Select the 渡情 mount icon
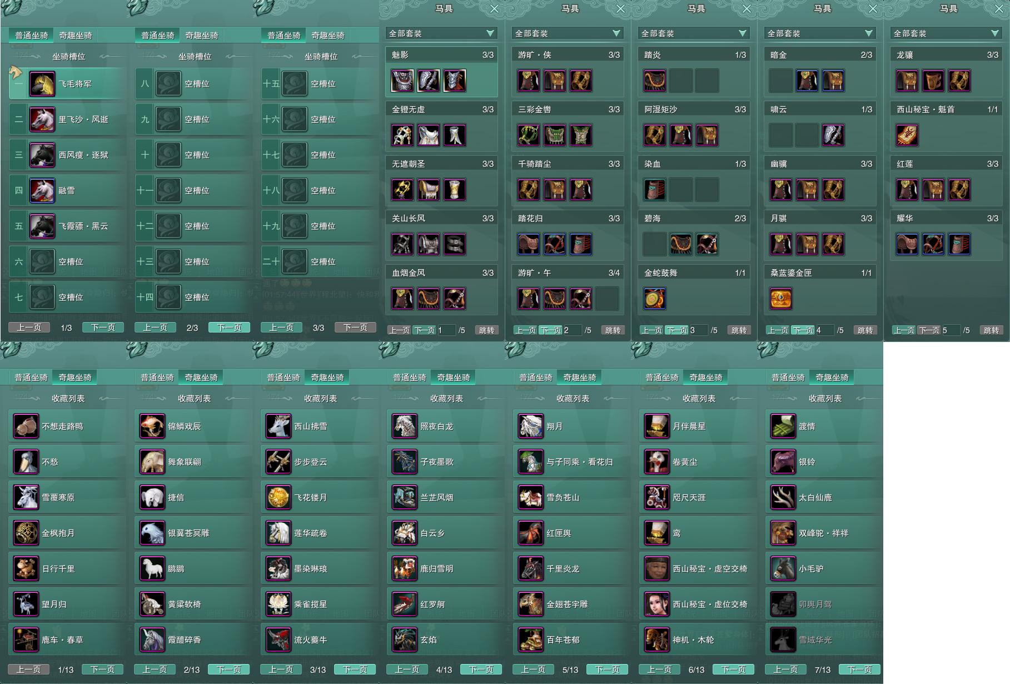Screen dimensions: 1010x684 tap(783, 427)
